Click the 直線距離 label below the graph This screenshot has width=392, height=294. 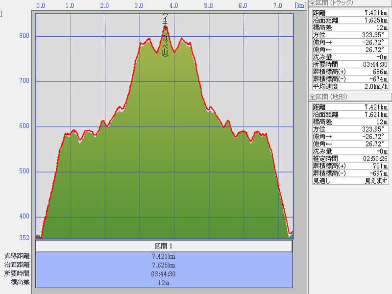[17, 256]
